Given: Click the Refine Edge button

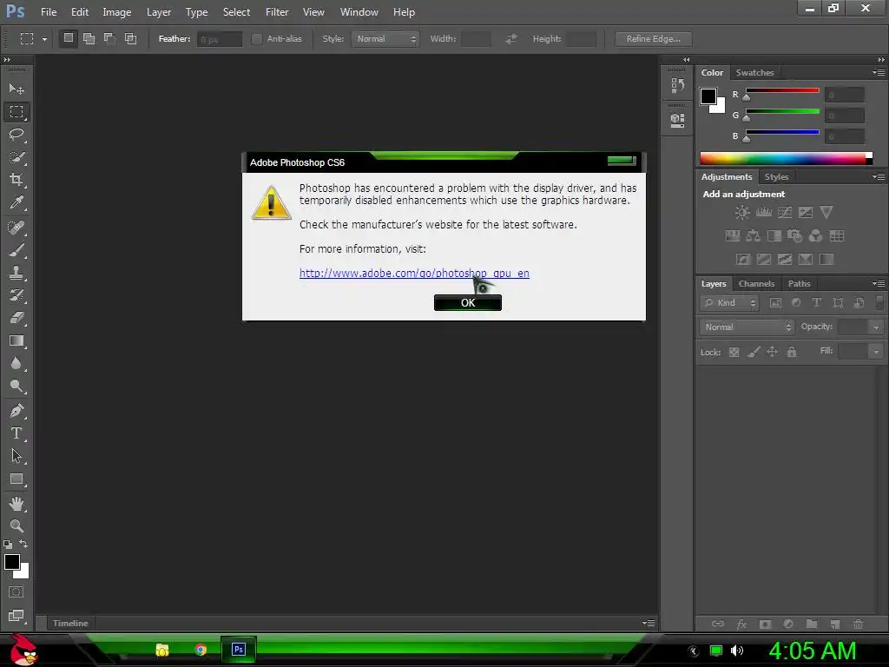Looking at the screenshot, I should click(x=653, y=38).
